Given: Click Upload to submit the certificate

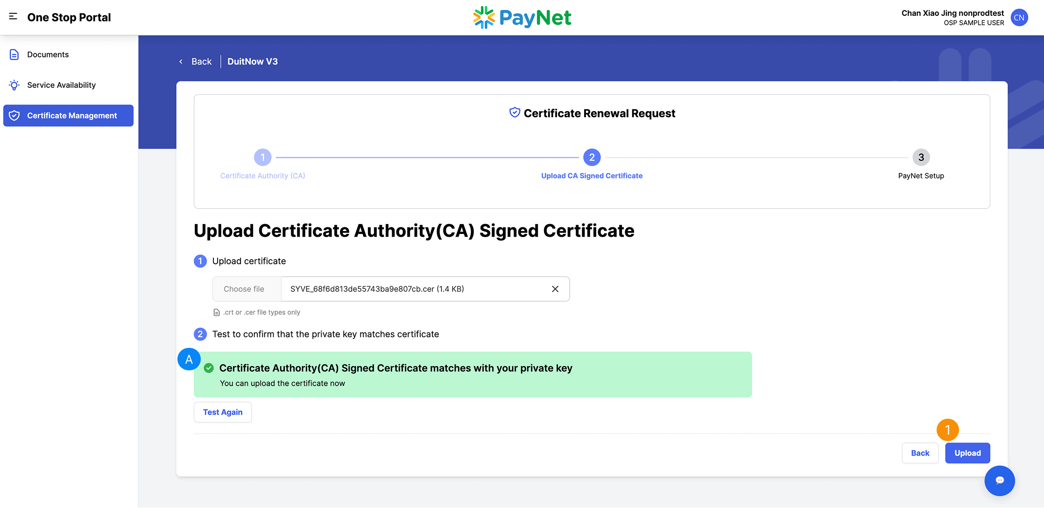Looking at the screenshot, I should pyautogui.click(x=967, y=453).
